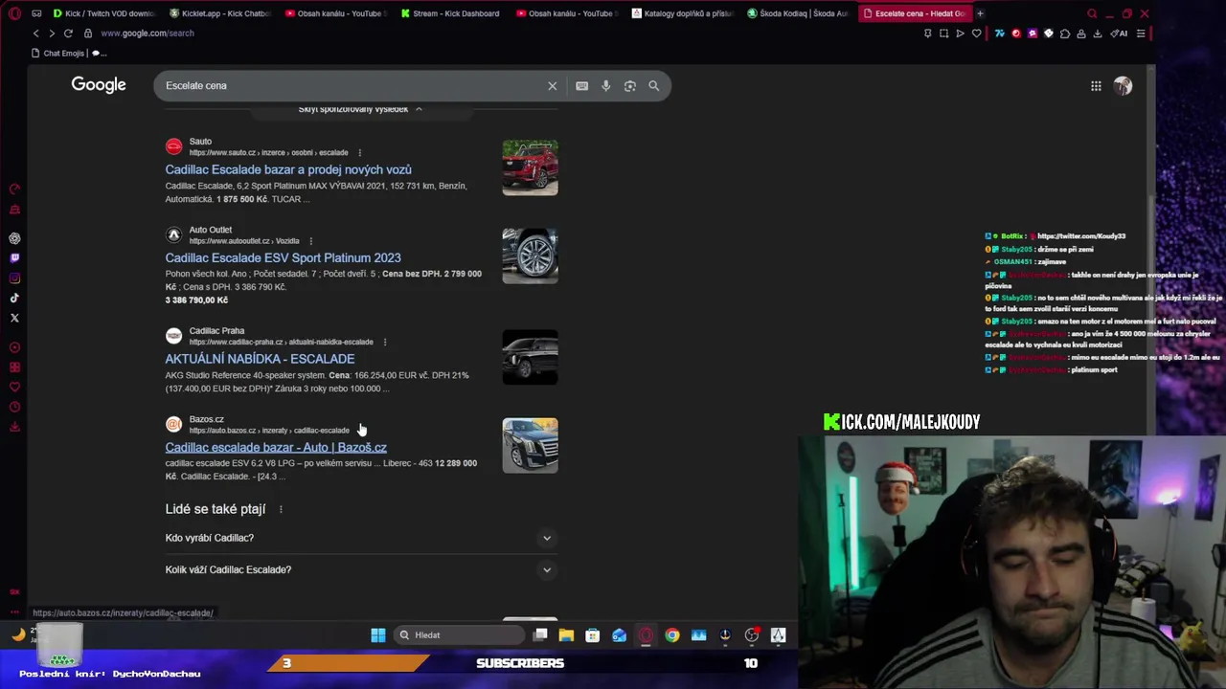Search by image using the camera lens icon
This screenshot has height=689, width=1226.
(629, 86)
